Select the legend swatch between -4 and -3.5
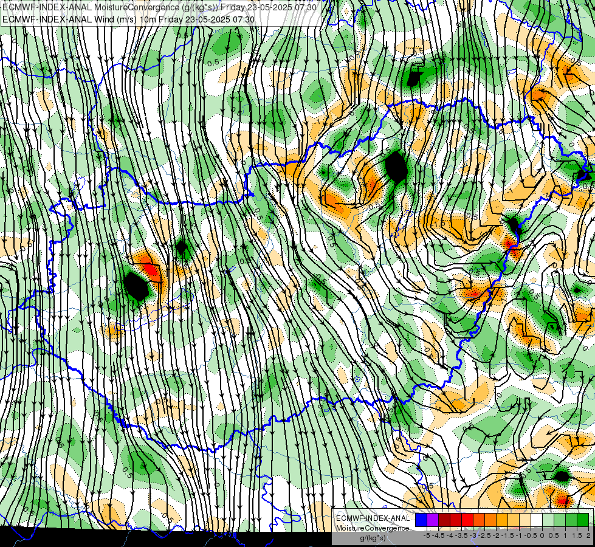 pyautogui.click(x=456, y=520)
